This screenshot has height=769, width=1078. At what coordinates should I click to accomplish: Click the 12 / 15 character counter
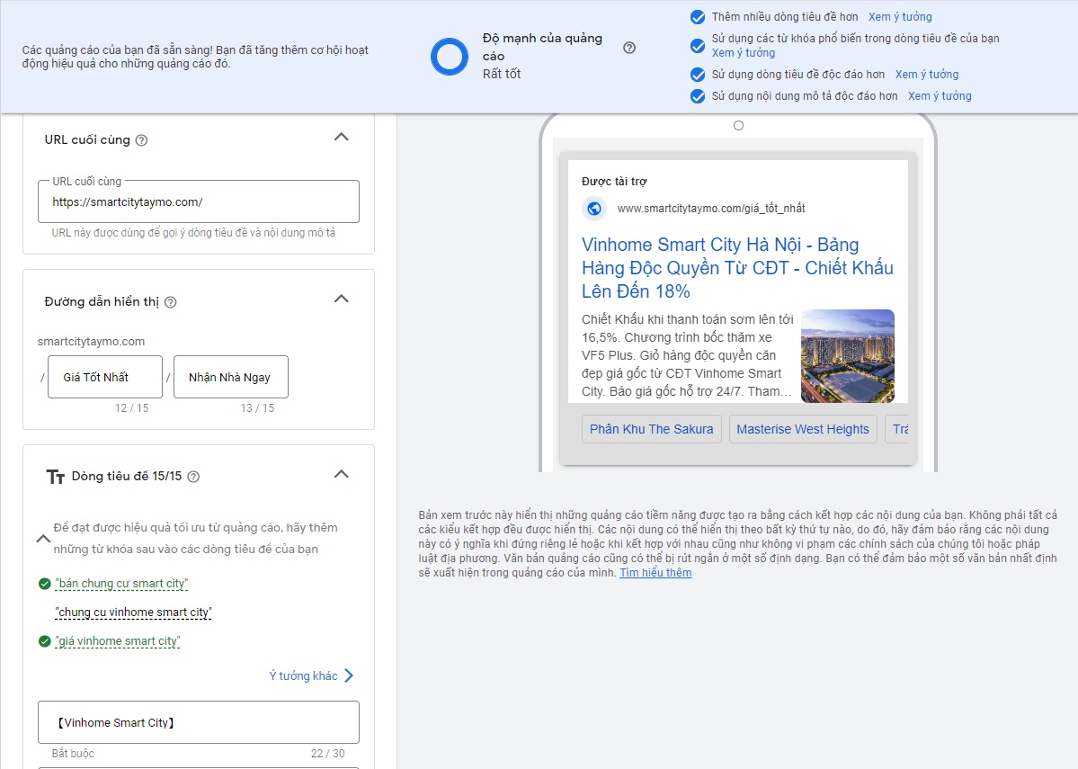[x=131, y=408]
